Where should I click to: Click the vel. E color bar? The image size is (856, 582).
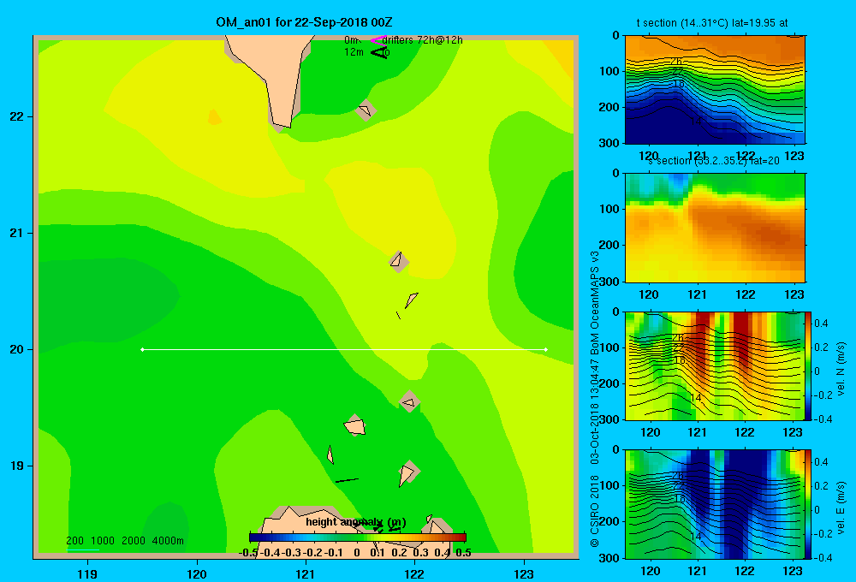tap(809, 504)
